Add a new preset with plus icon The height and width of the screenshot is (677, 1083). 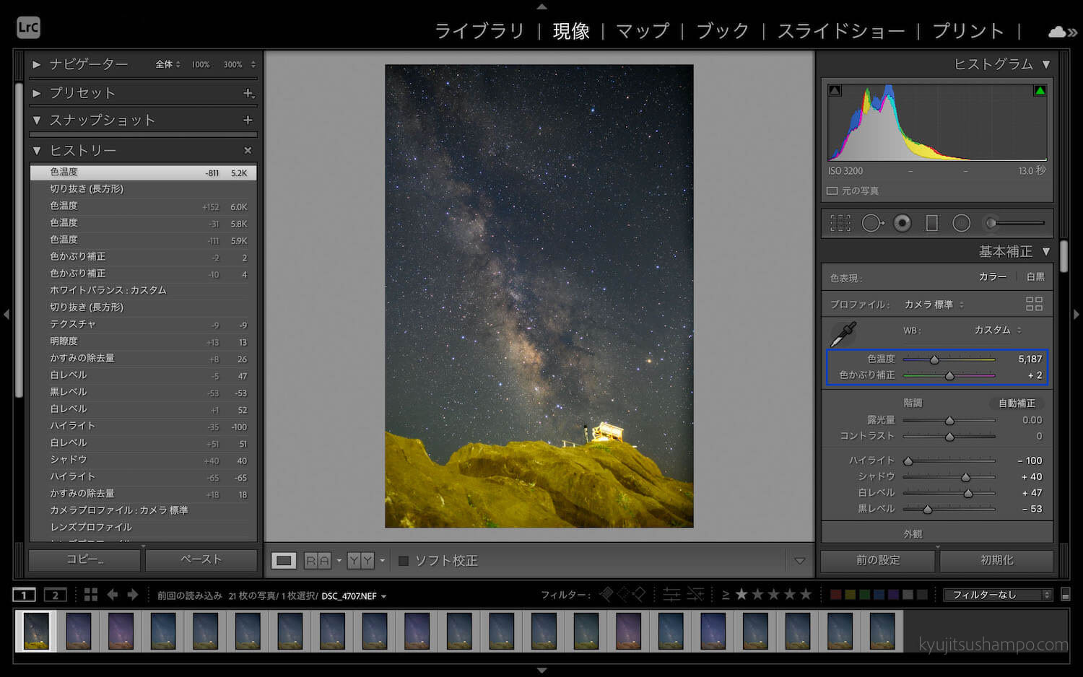click(248, 93)
